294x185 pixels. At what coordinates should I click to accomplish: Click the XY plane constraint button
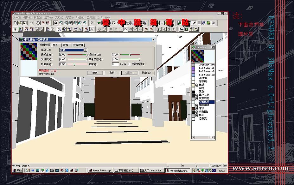click(125, 29)
